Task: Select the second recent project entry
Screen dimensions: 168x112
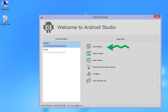Action: (62, 51)
